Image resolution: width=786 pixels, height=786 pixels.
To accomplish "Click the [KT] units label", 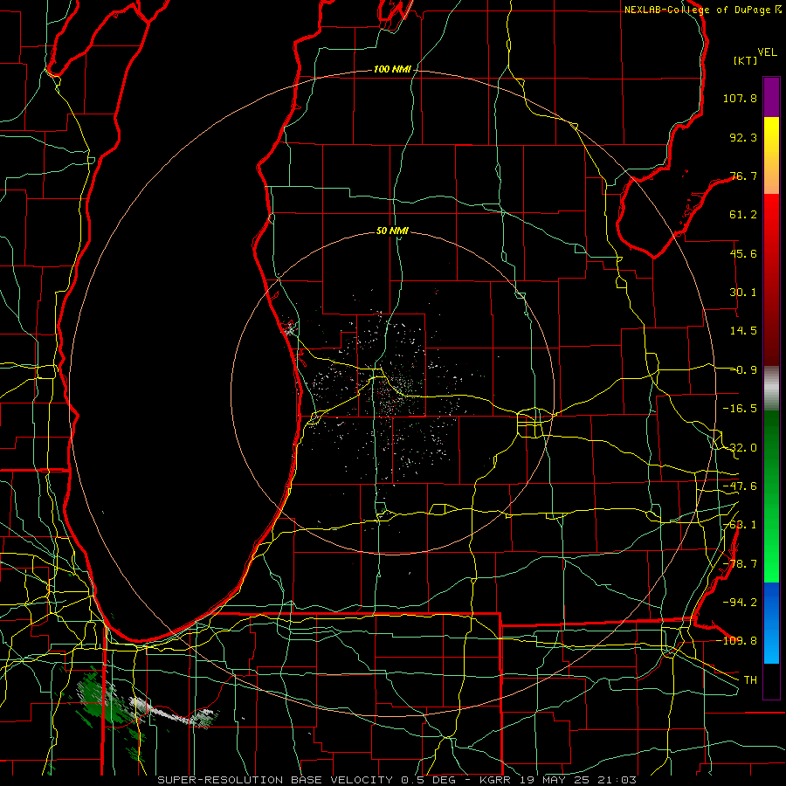I will 746,60.
